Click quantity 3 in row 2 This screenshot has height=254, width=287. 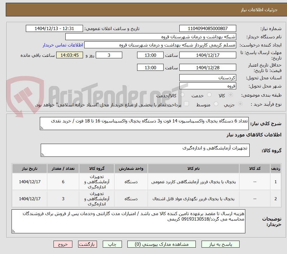click(x=63, y=199)
